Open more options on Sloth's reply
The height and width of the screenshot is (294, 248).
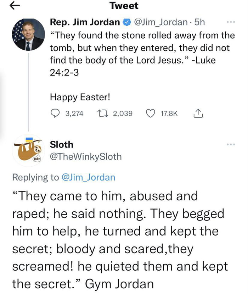[x=231, y=144]
